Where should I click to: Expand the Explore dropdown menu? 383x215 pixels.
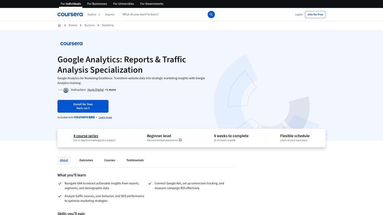click(x=94, y=14)
